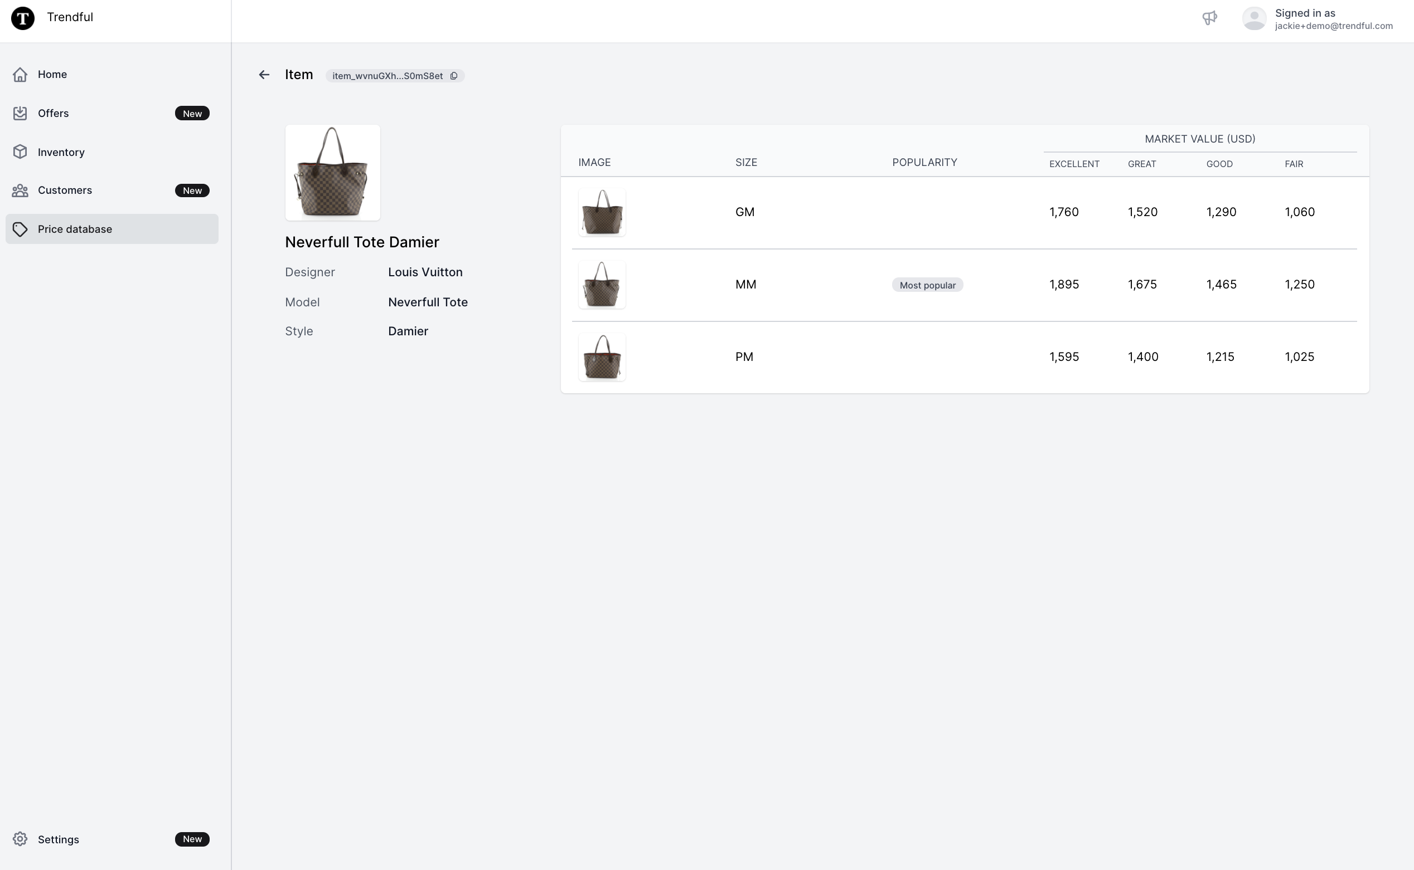The image size is (1414, 870).
Task: Click the Price database tag icon
Action: (x=20, y=229)
